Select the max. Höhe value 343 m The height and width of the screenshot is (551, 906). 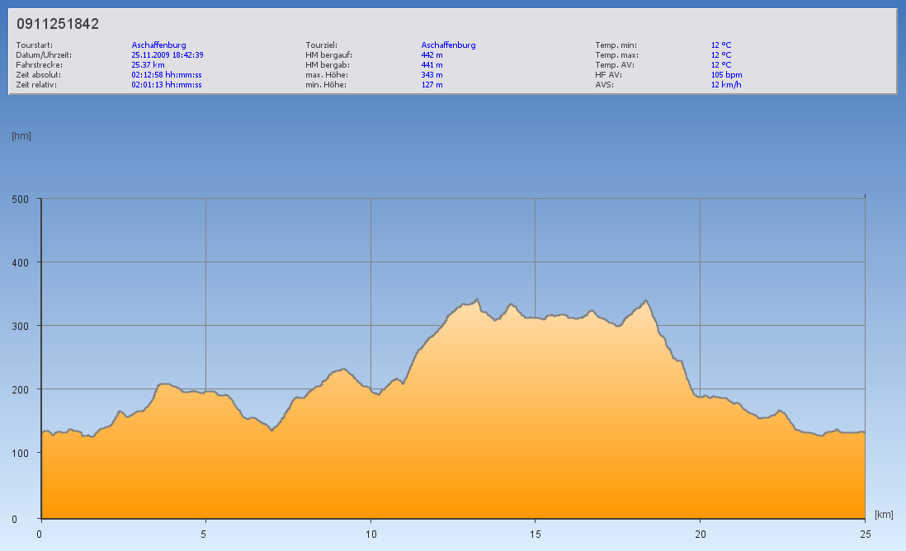point(432,75)
